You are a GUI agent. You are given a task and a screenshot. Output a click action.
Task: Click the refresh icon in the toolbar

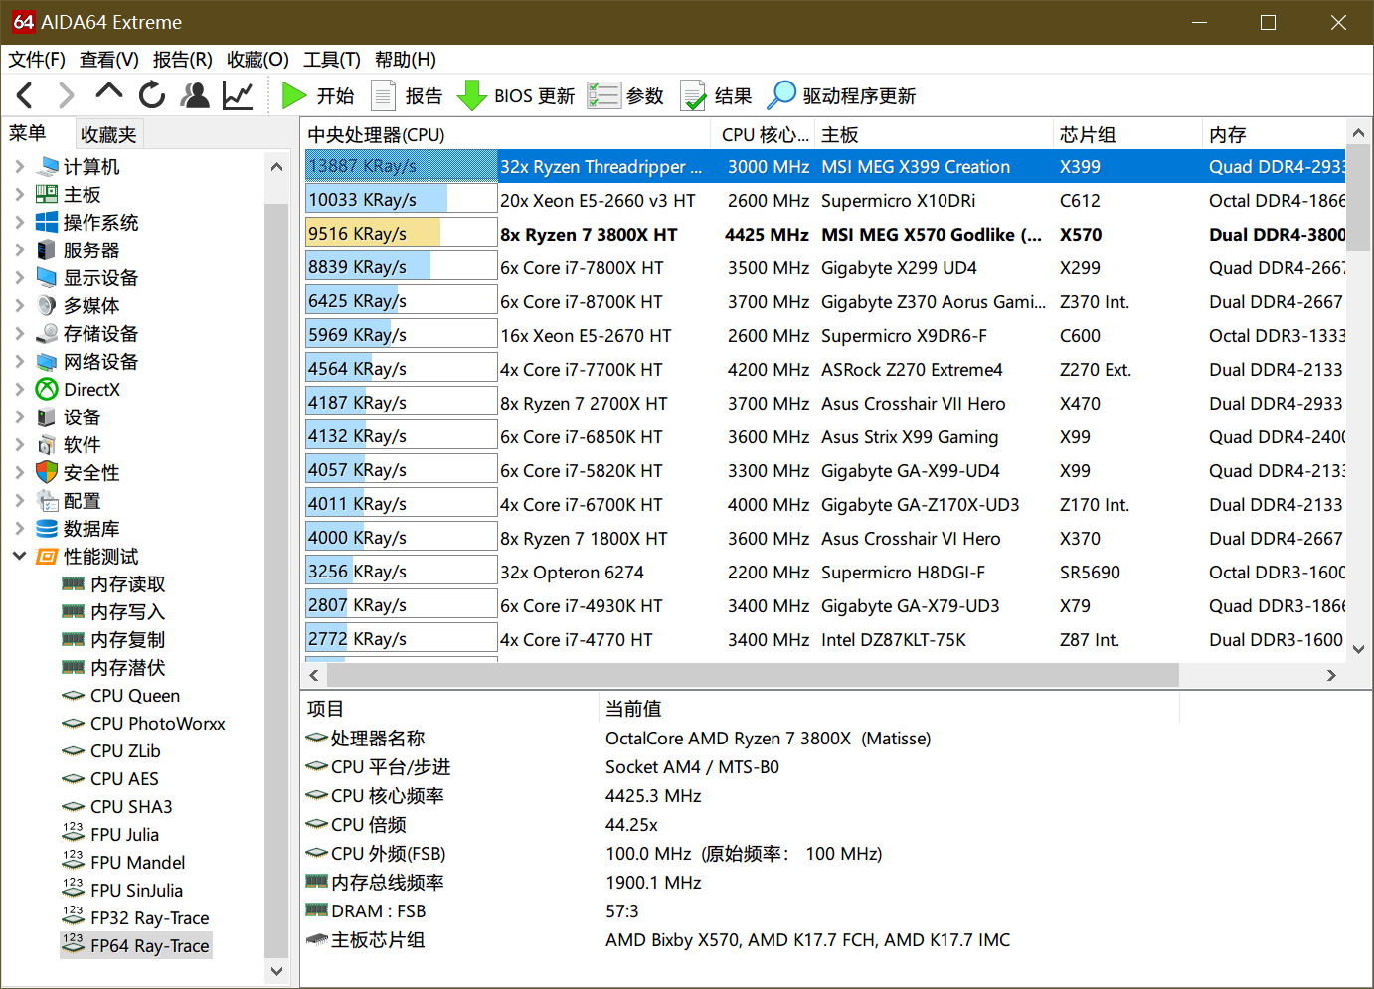151,95
